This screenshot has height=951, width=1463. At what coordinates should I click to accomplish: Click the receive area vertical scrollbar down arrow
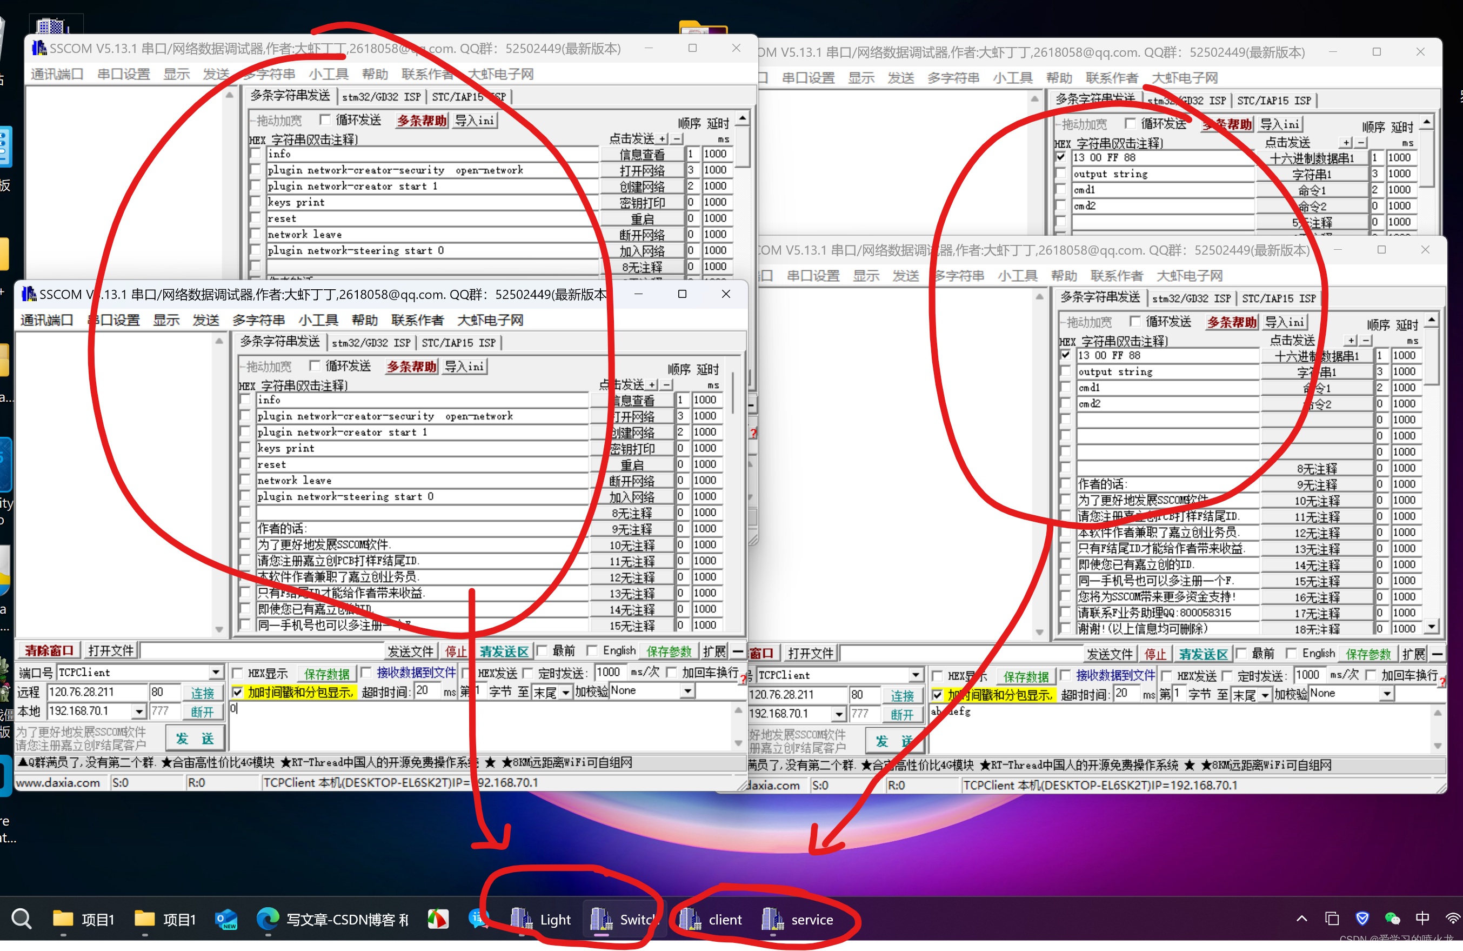click(x=219, y=629)
